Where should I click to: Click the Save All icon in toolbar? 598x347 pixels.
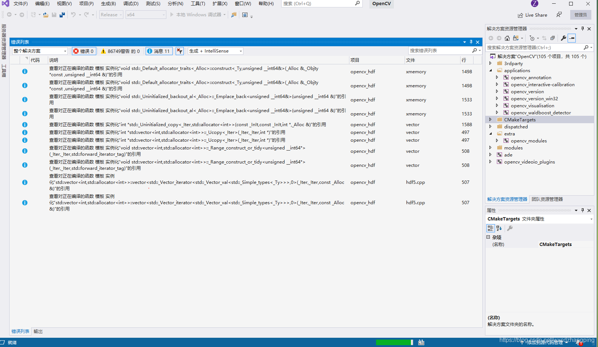point(62,15)
